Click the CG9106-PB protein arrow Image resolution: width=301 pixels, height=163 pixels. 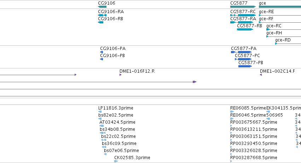point(102,59)
